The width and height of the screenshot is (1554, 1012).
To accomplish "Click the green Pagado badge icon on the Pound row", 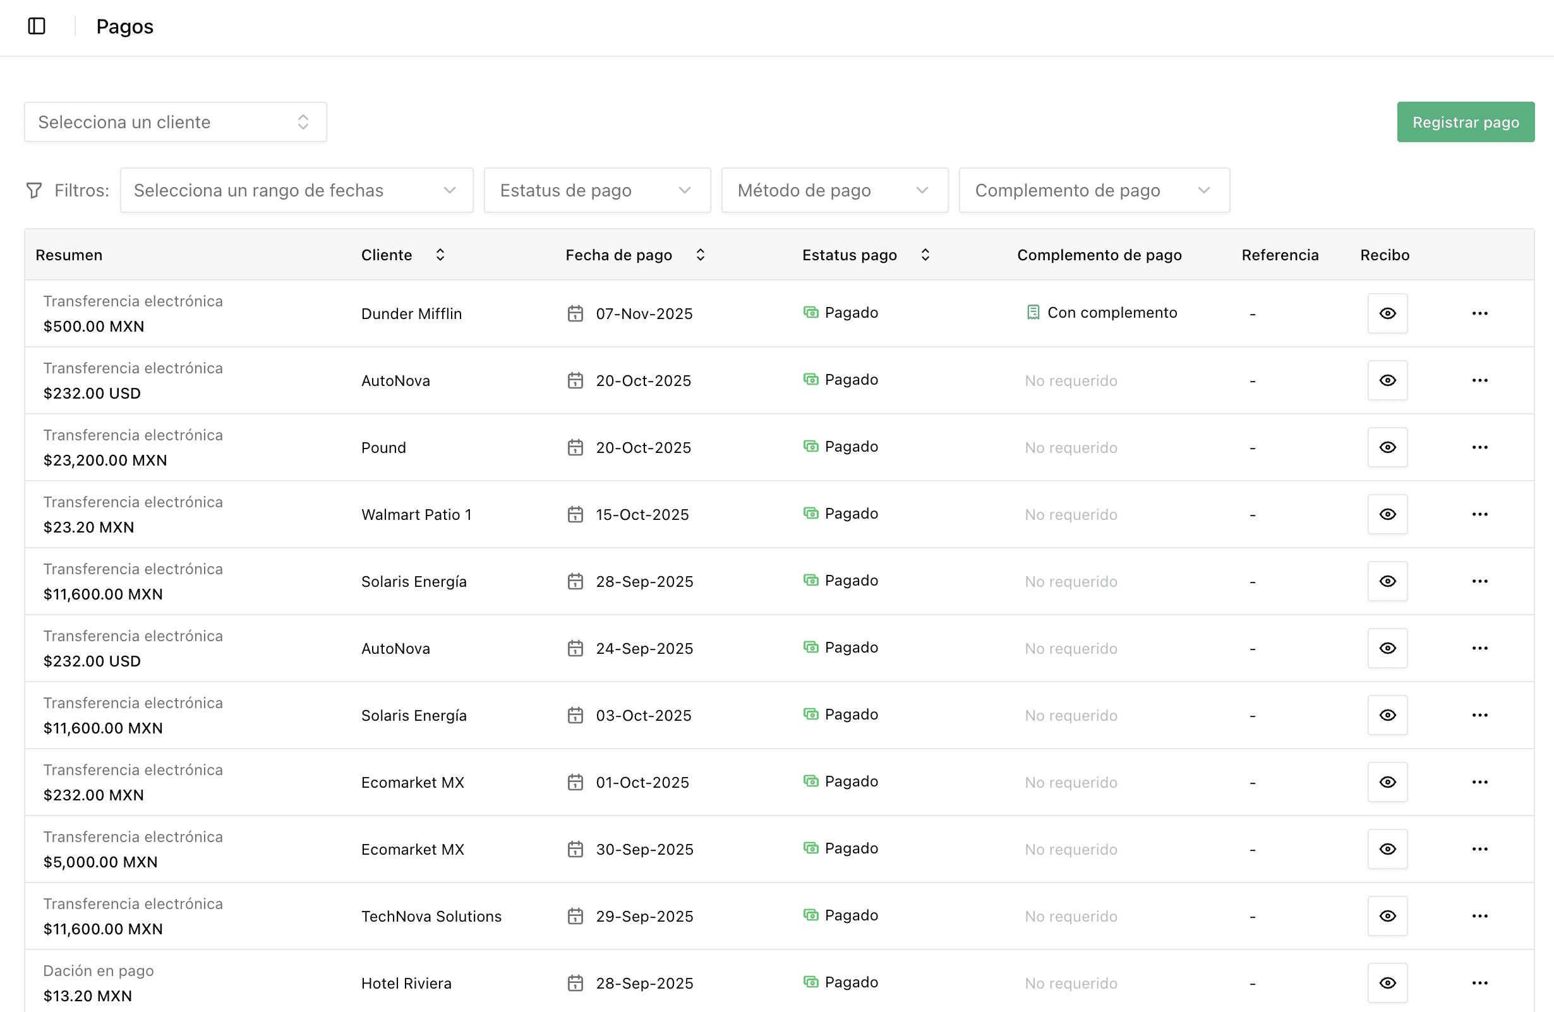I will (x=811, y=446).
